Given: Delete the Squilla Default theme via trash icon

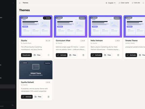Looking at the screenshot, I should 49,97.
